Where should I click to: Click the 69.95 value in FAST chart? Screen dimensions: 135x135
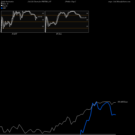pos(40,17)
